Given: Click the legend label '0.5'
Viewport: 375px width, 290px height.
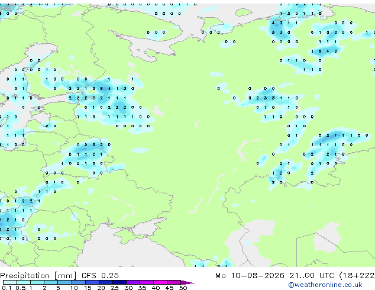Looking at the screenshot, I should point(21,288).
